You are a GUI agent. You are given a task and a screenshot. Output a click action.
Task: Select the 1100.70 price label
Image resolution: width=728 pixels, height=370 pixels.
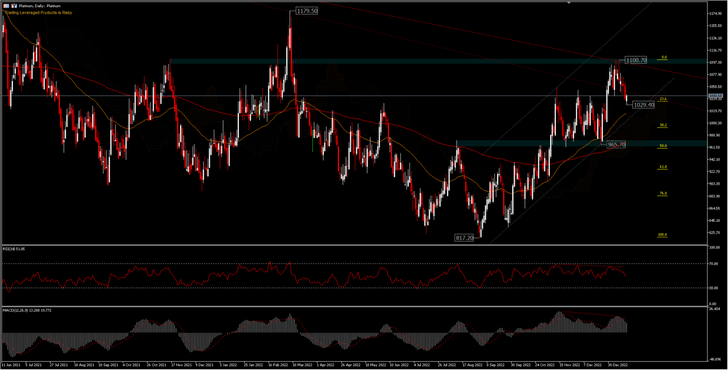click(636, 60)
